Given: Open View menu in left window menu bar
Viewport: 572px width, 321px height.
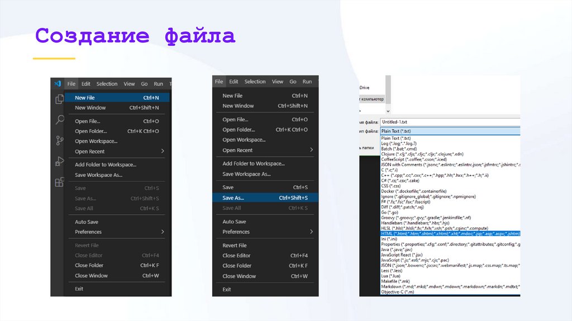Looking at the screenshot, I should click(129, 84).
